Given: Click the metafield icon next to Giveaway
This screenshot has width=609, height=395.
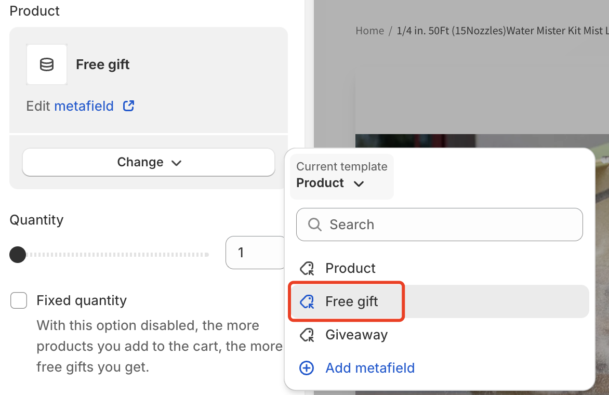Looking at the screenshot, I should click(x=307, y=335).
